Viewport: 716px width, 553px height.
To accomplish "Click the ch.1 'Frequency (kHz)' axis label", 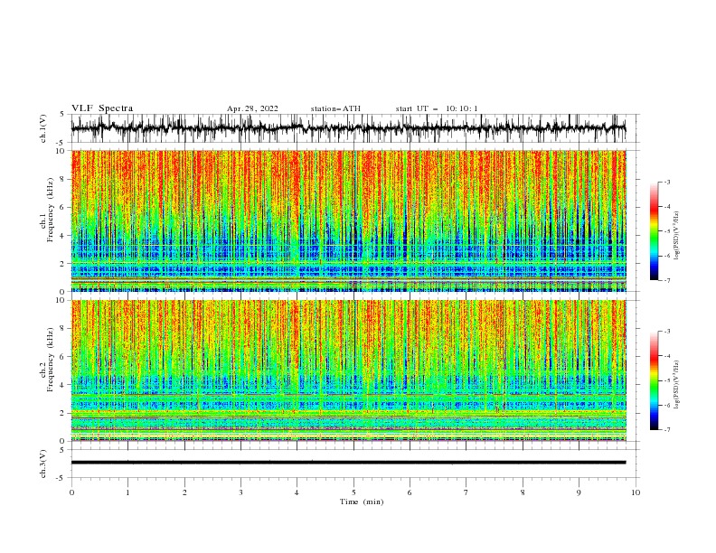I will [x=51, y=210].
